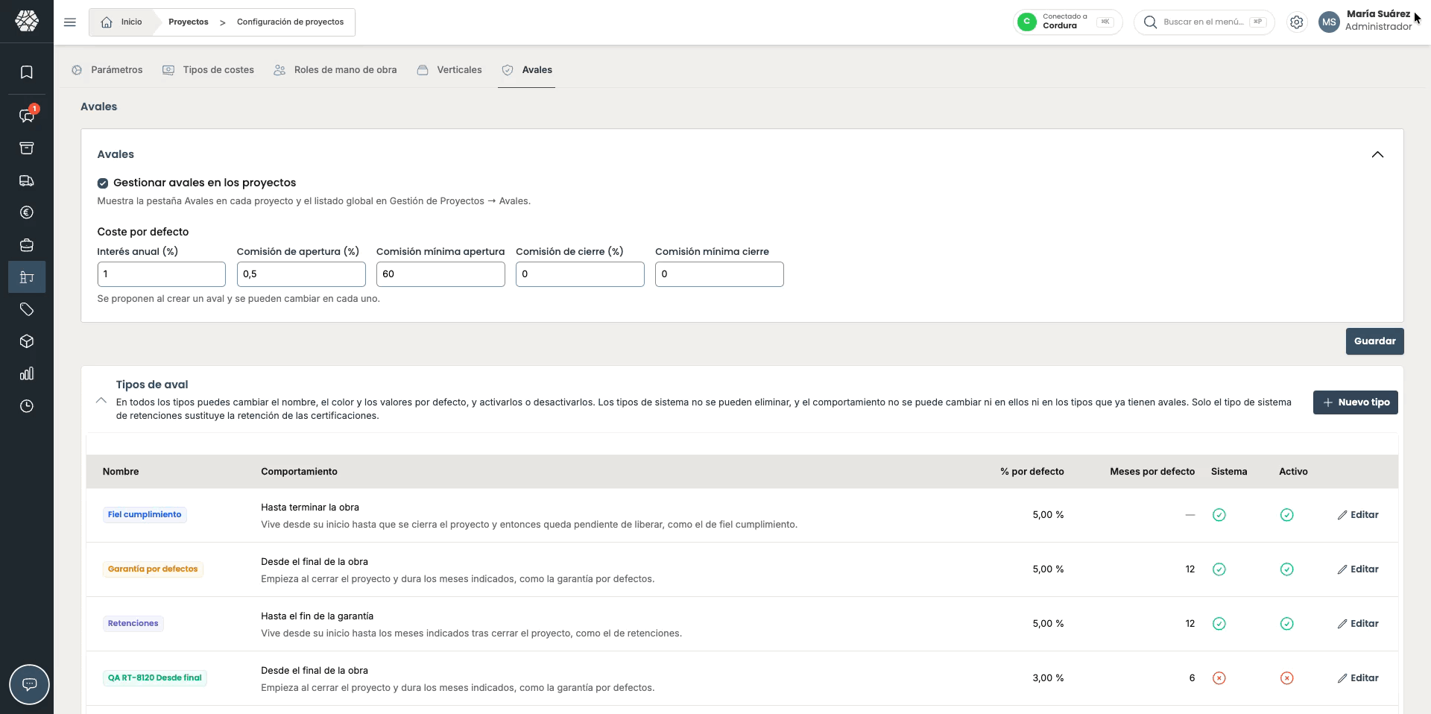Screen dimensions: 1431x714
Task: Click the Garantía por defectos orange tag
Action: (x=153, y=569)
